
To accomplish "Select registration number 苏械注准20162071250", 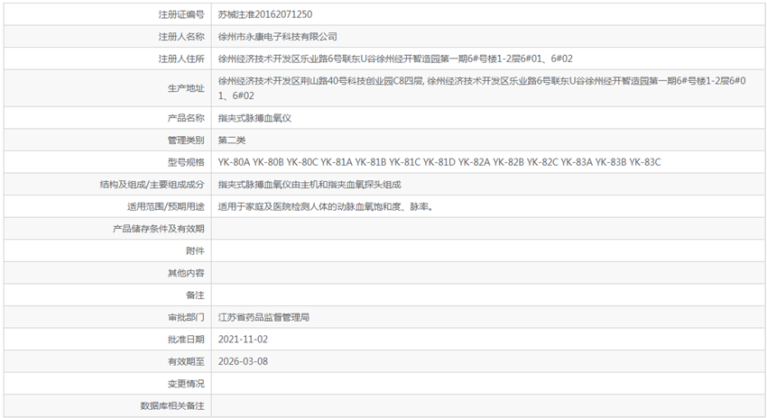I will [264, 14].
